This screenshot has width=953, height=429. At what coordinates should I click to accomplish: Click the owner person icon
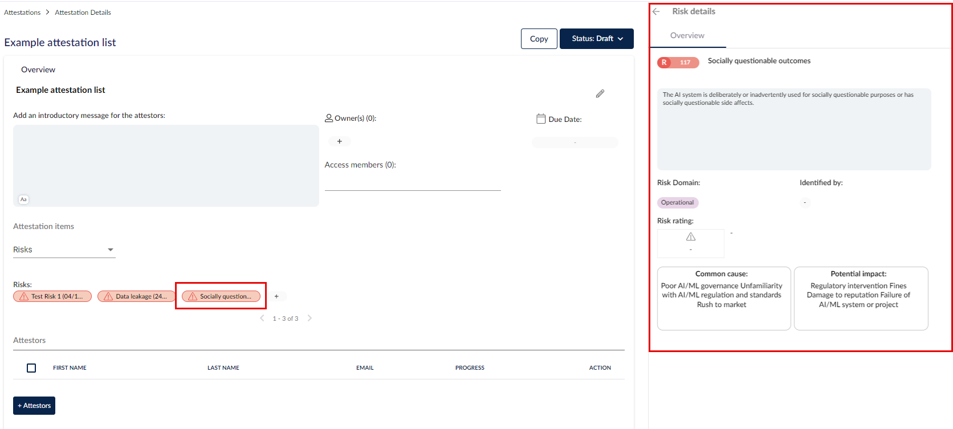[x=329, y=118]
